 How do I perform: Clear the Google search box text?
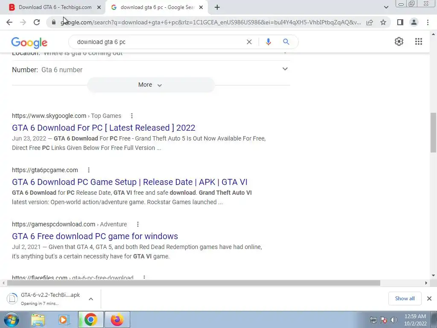[249, 42]
